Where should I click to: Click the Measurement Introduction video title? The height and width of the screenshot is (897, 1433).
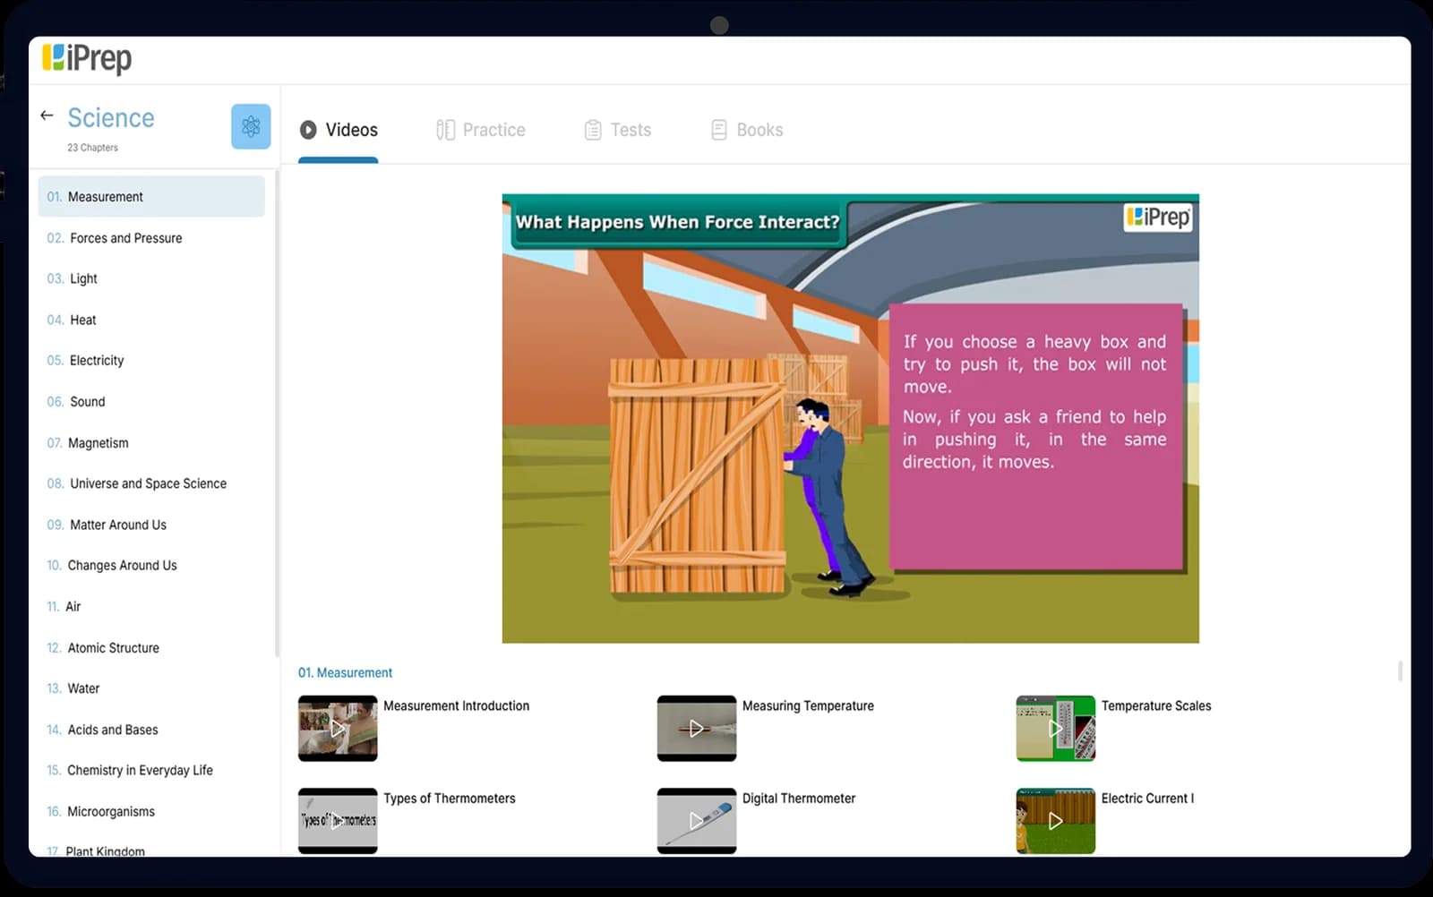pos(456,705)
